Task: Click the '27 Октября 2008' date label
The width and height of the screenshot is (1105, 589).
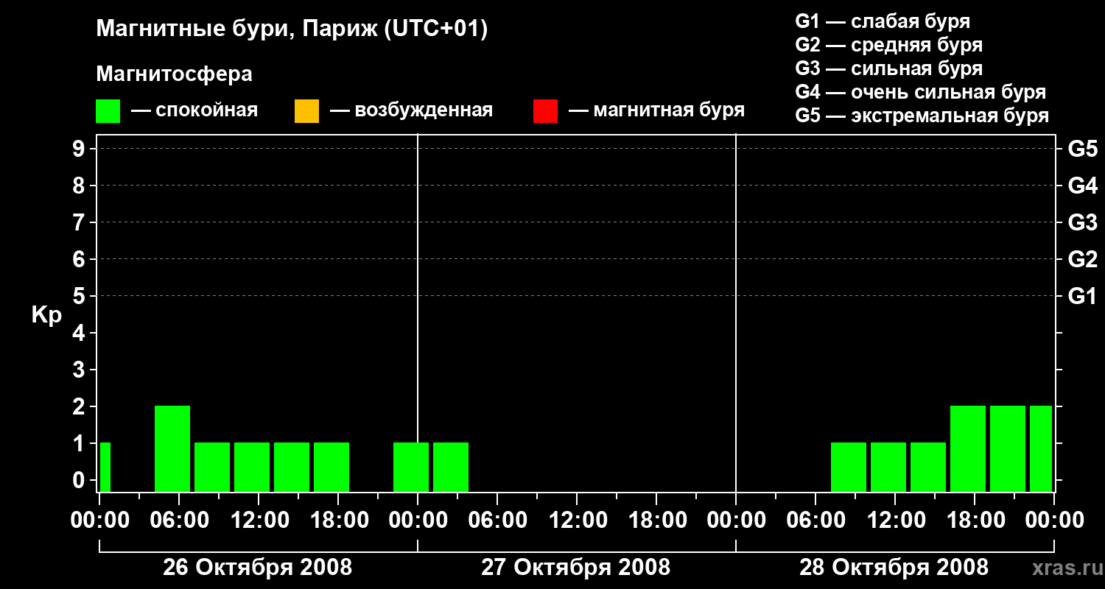Action: [575, 567]
